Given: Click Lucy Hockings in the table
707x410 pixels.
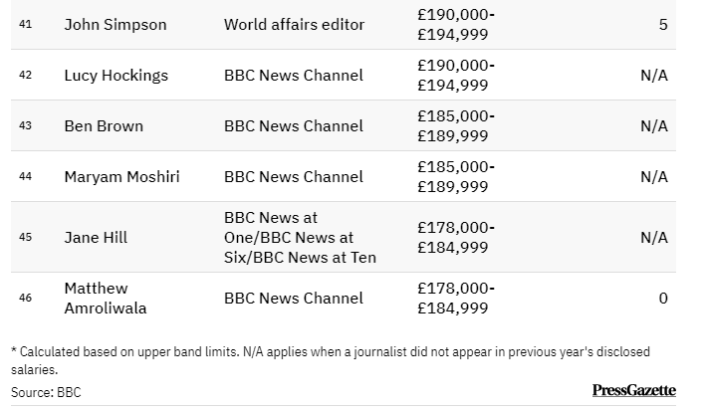Looking at the screenshot, I should 116,76.
